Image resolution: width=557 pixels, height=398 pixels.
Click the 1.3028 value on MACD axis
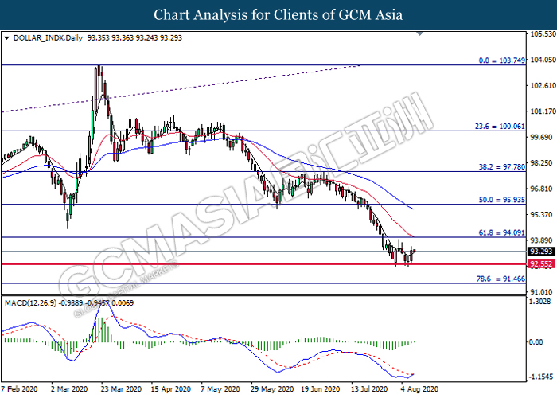(x=540, y=302)
